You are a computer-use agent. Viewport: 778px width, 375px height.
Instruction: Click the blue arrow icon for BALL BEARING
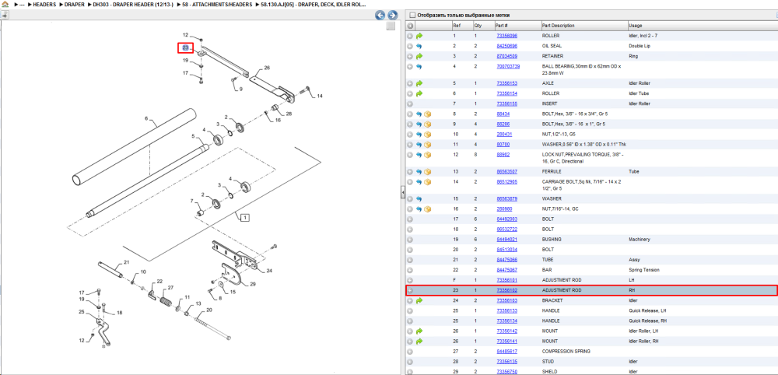419,66
